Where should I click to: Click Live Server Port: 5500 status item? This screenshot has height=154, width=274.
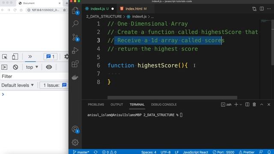(x=223, y=152)
